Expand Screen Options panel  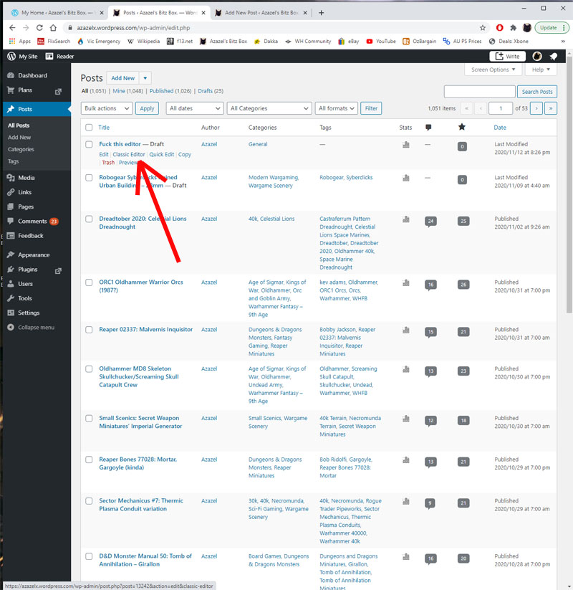click(493, 70)
